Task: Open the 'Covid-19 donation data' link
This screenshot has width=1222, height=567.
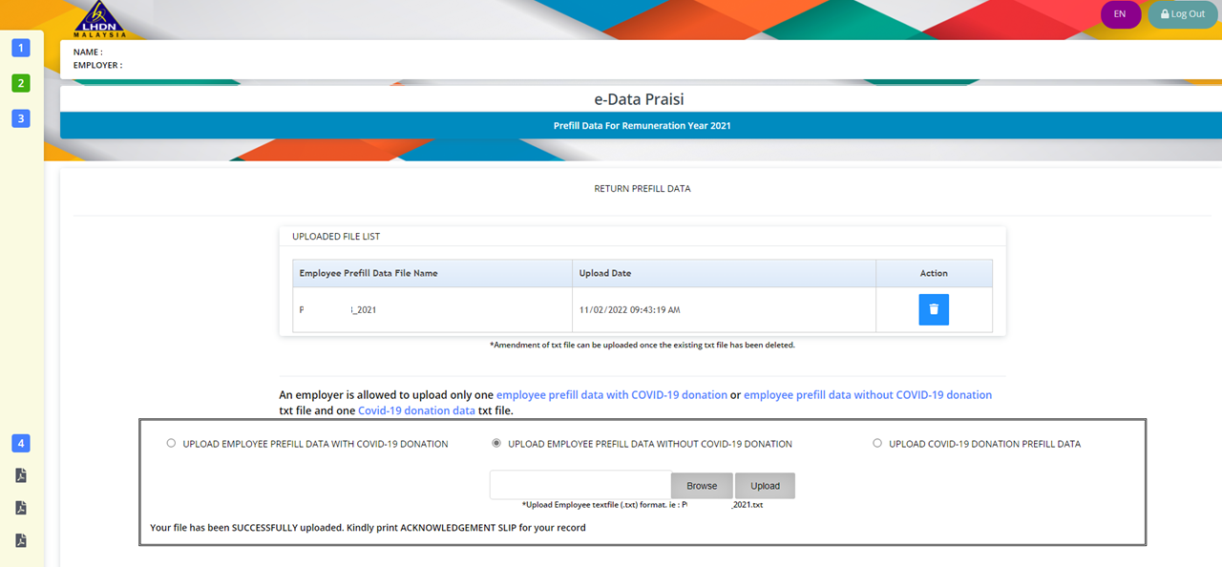Action: pos(416,410)
